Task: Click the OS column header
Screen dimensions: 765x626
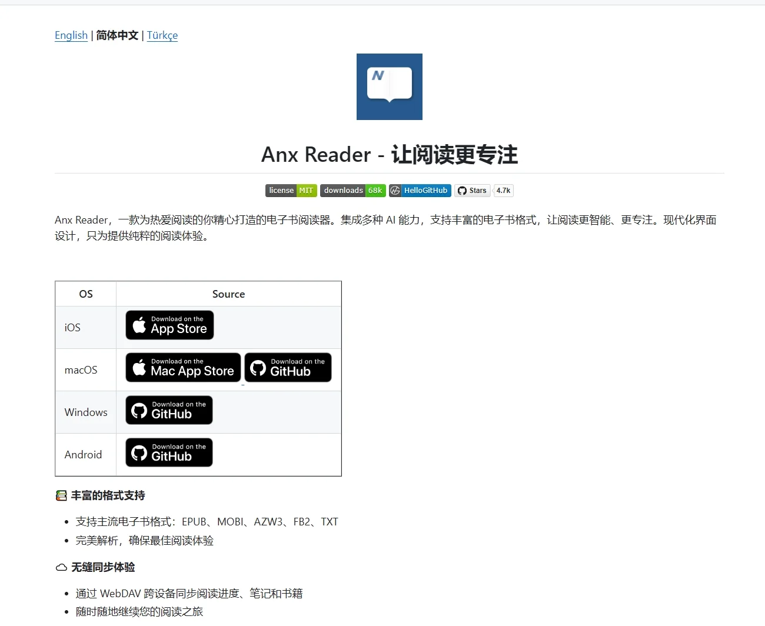Action: (86, 294)
